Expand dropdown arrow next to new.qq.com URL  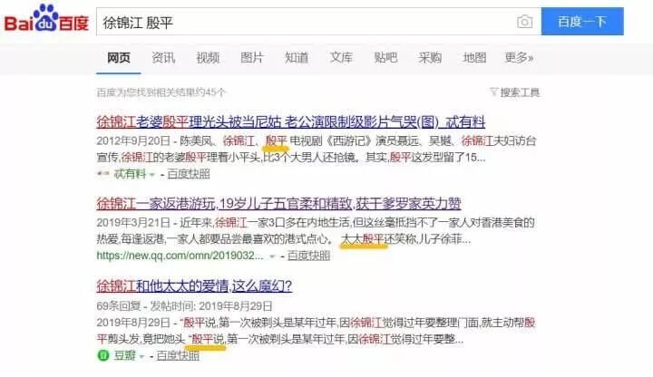(x=272, y=256)
